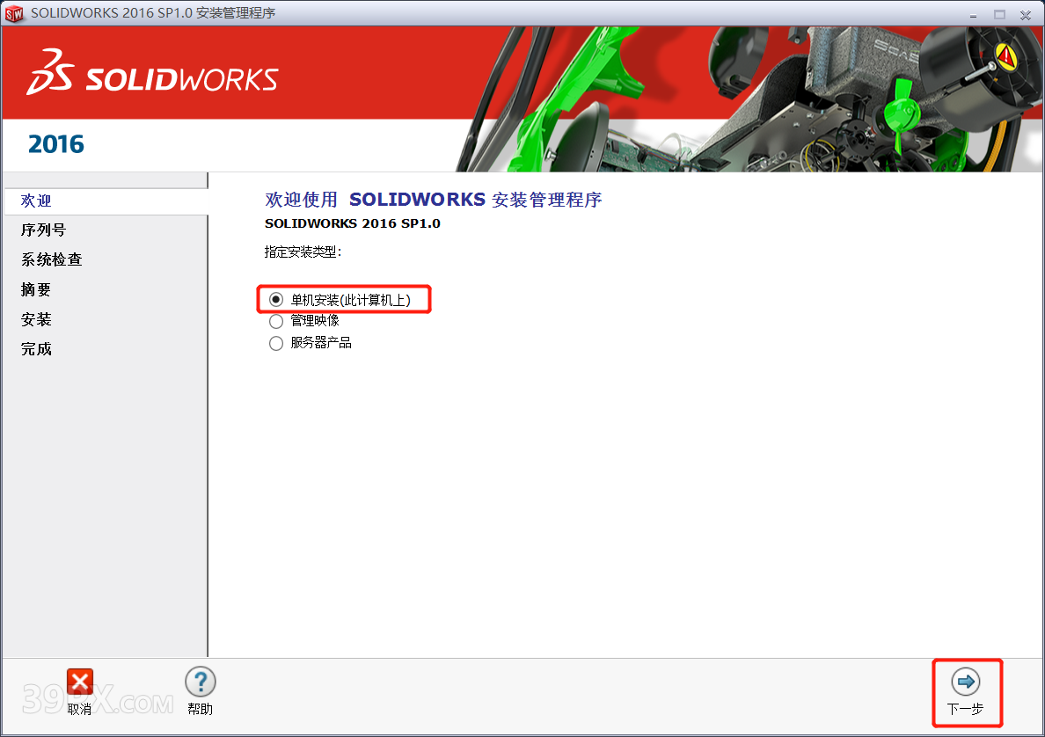Click the red X cancel icon
Screen dimensions: 1045x737
79,682
